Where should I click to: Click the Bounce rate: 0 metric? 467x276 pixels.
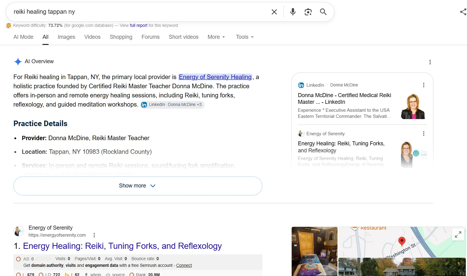[145, 259]
